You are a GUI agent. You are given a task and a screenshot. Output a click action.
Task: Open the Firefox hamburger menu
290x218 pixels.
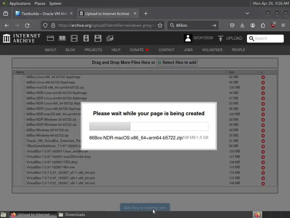coord(283,25)
